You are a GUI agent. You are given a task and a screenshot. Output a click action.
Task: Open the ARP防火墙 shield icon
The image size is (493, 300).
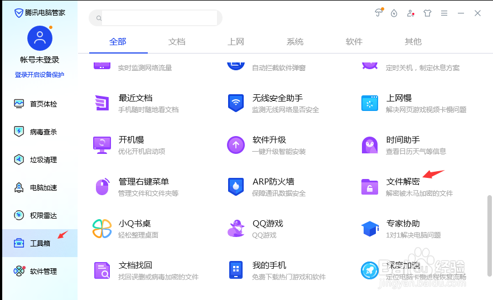click(x=236, y=186)
